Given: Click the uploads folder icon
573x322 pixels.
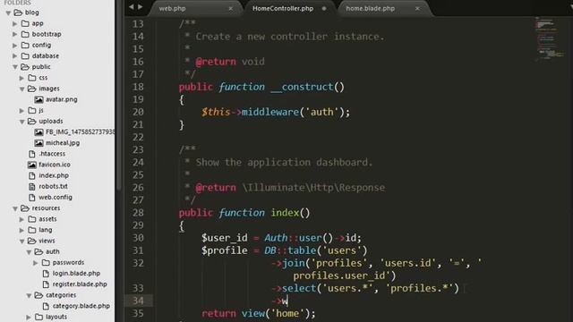Looking at the screenshot, I should click(x=32, y=122).
